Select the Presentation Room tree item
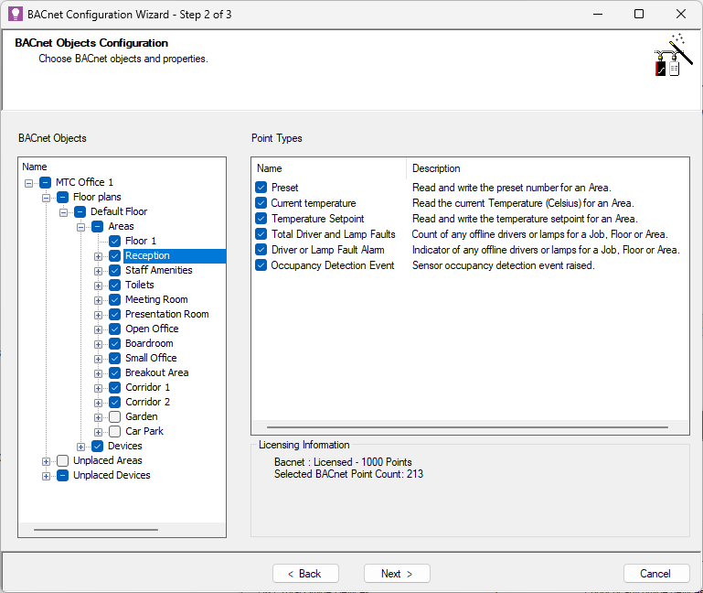The height and width of the screenshot is (593, 703). [x=166, y=314]
